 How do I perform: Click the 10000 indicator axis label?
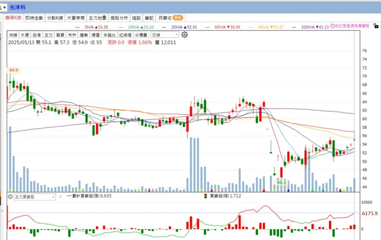pos(367,202)
